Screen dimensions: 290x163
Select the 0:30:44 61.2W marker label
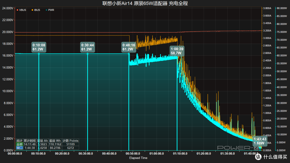click(88, 47)
